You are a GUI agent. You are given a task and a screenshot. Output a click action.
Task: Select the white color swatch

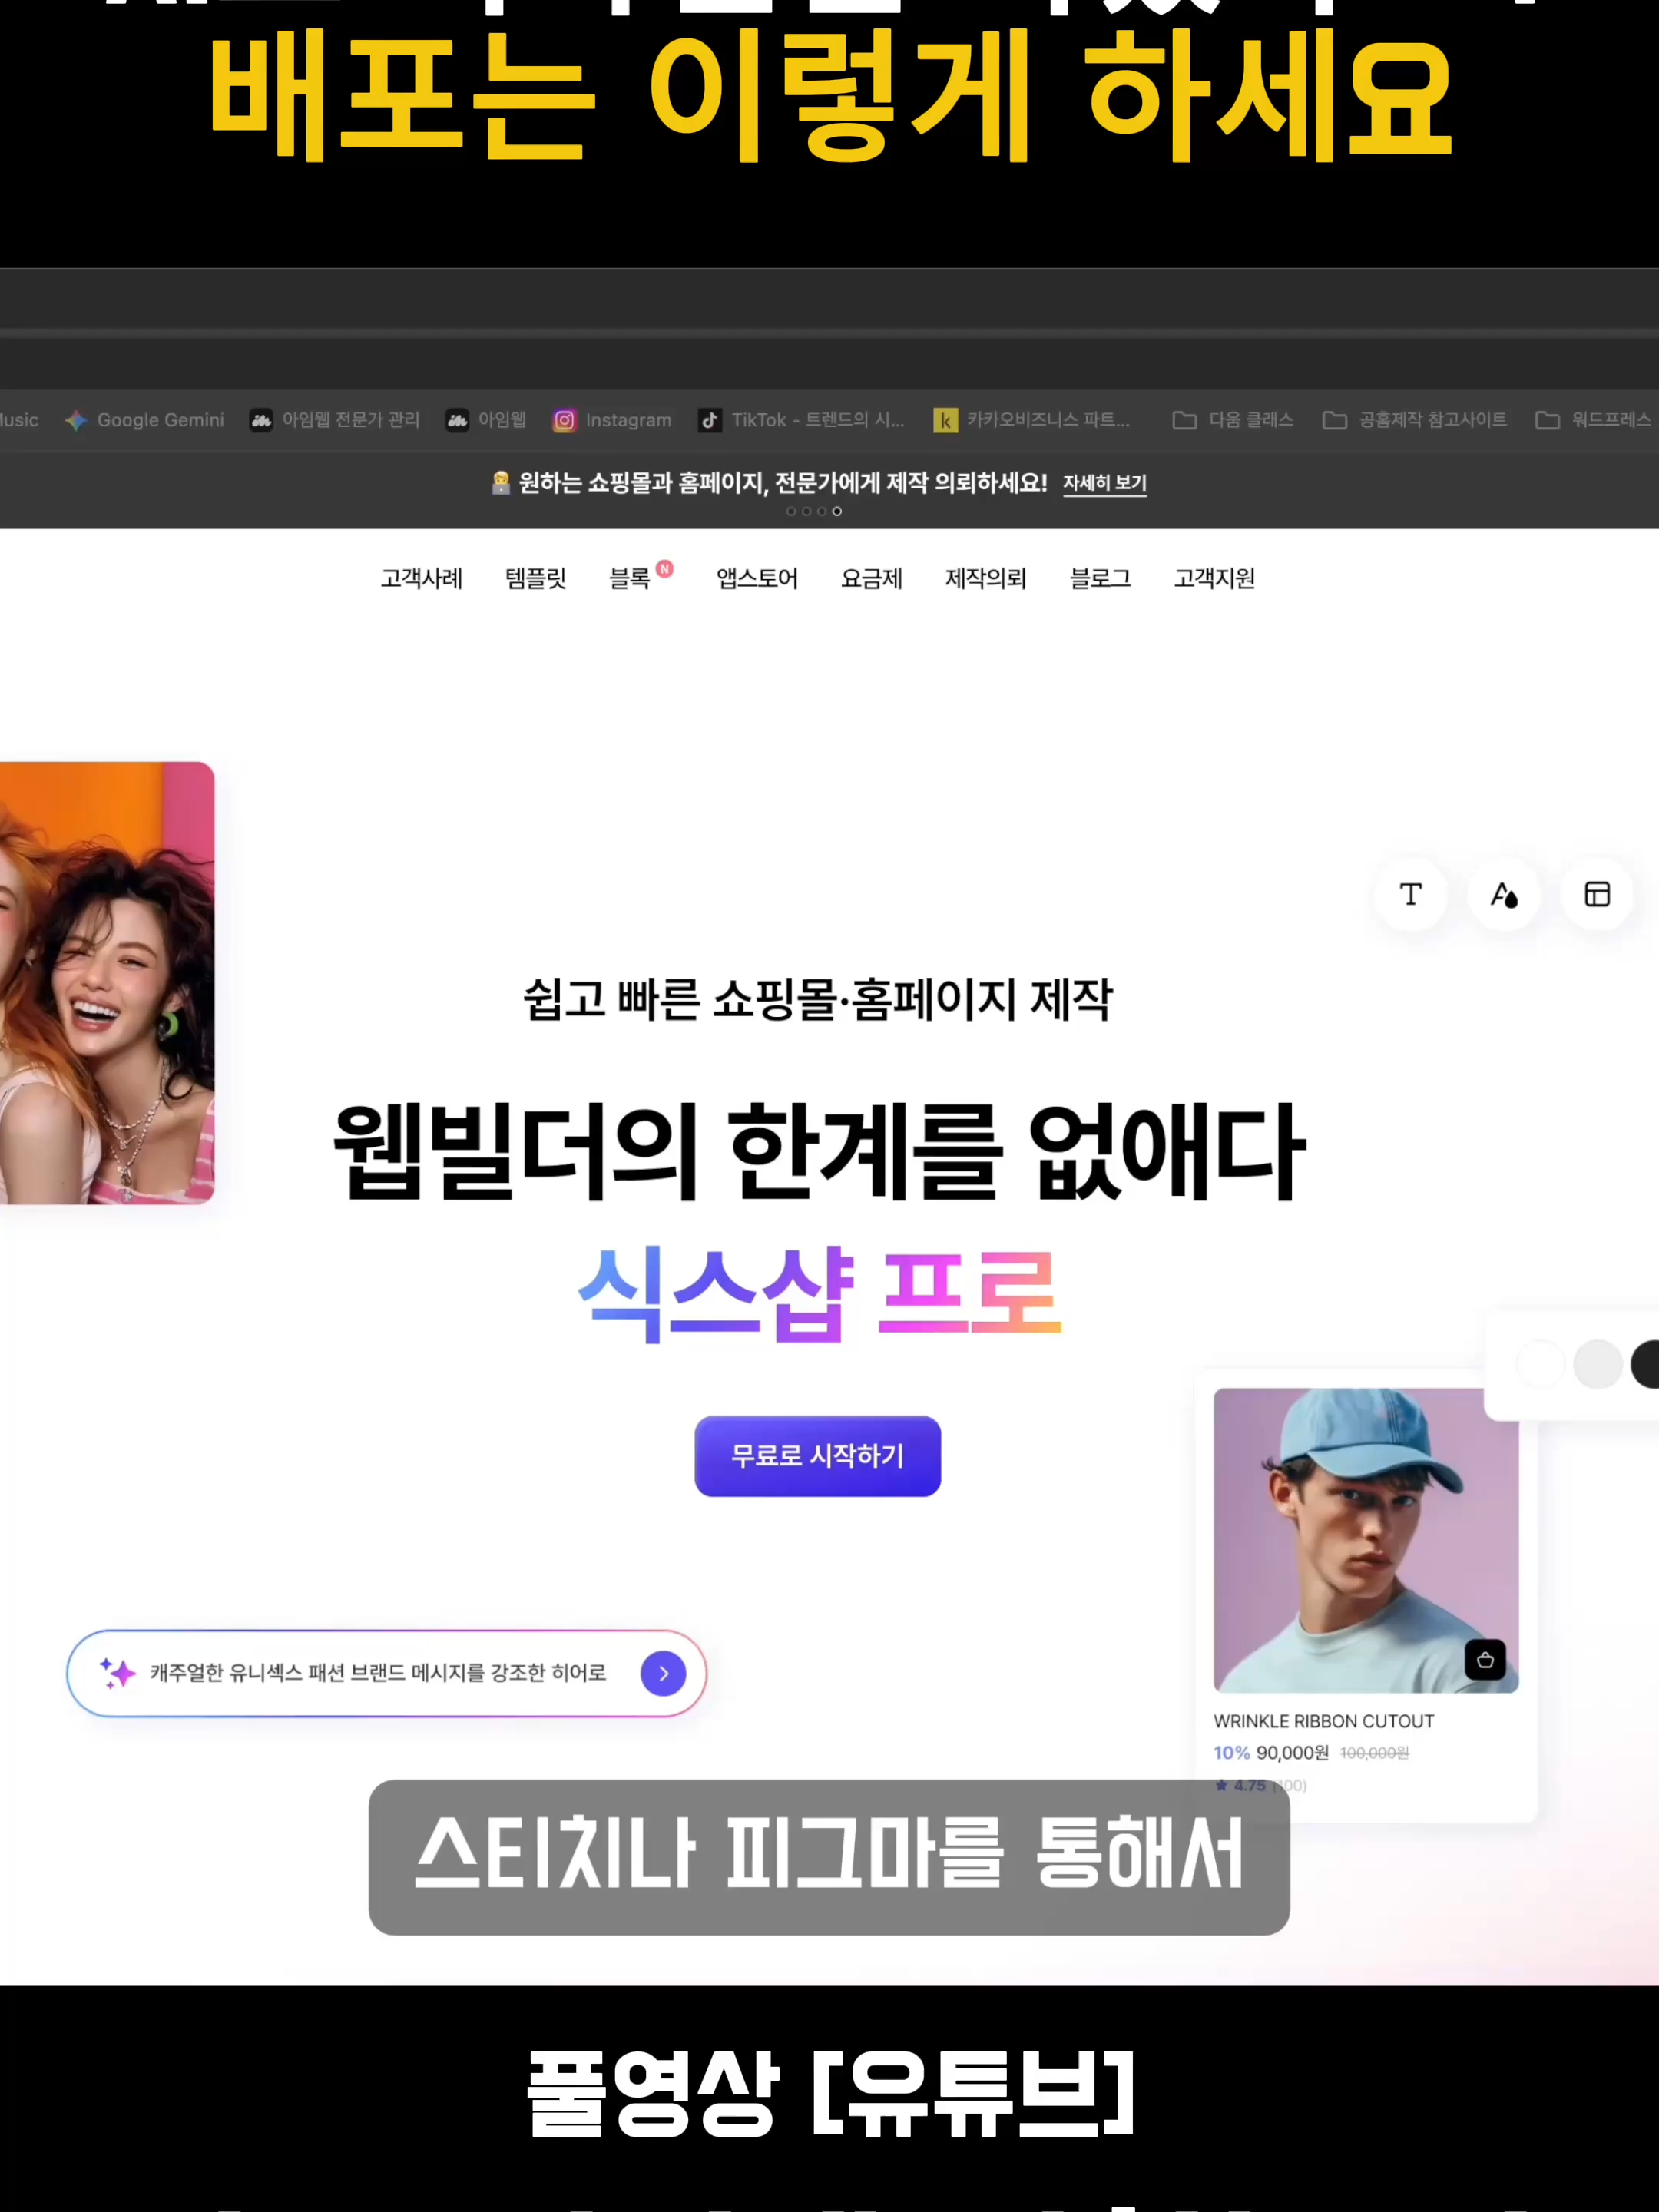coord(1540,1364)
